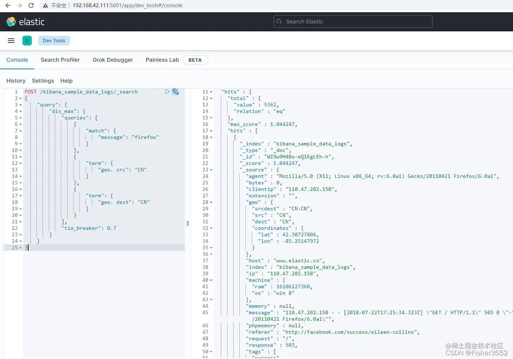
Task: Click the "clientip" : "110.47.202.158" line
Action: [x=291, y=189]
